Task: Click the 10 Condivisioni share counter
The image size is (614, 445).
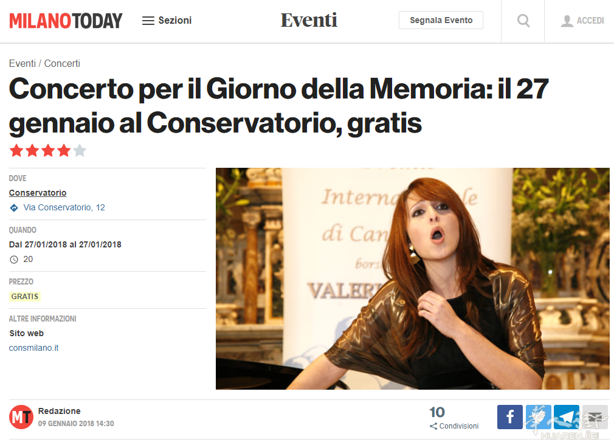Action: pyautogui.click(x=454, y=418)
